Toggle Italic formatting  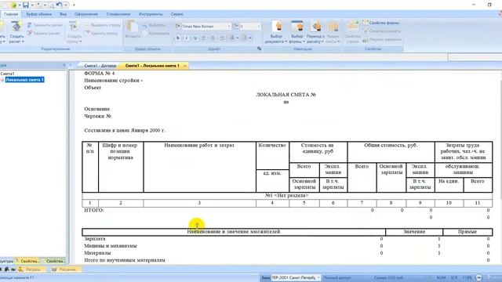(x=187, y=38)
